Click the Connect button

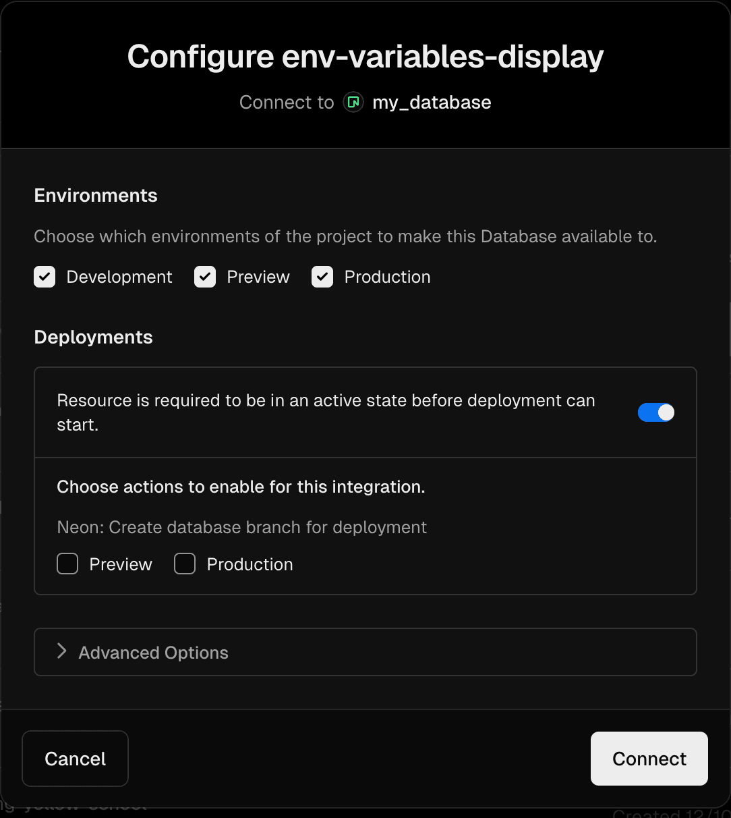(x=649, y=759)
